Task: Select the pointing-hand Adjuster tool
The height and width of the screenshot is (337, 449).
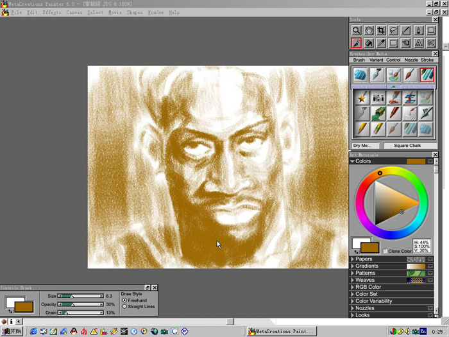Action: click(x=406, y=43)
